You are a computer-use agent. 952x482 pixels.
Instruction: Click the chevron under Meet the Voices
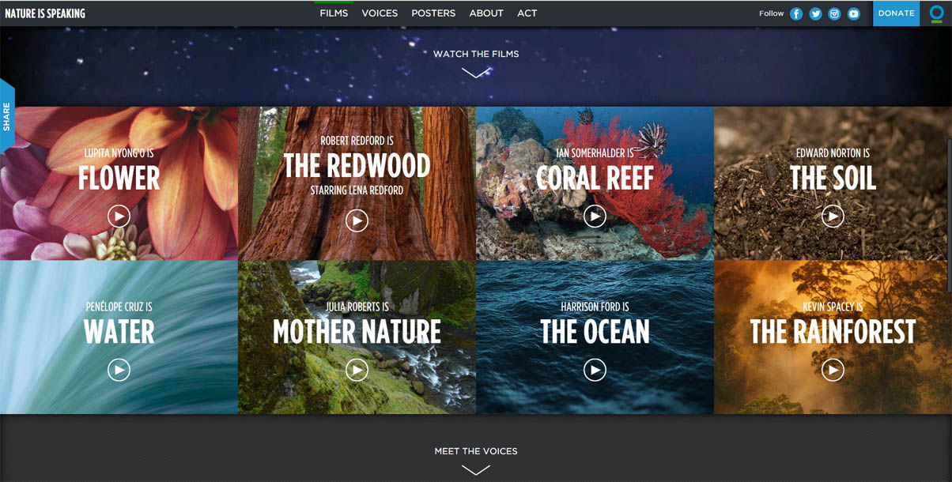[476, 469]
